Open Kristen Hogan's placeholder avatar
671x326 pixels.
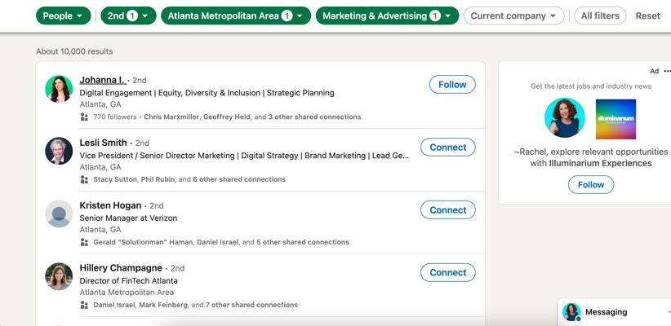(x=59, y=214)
